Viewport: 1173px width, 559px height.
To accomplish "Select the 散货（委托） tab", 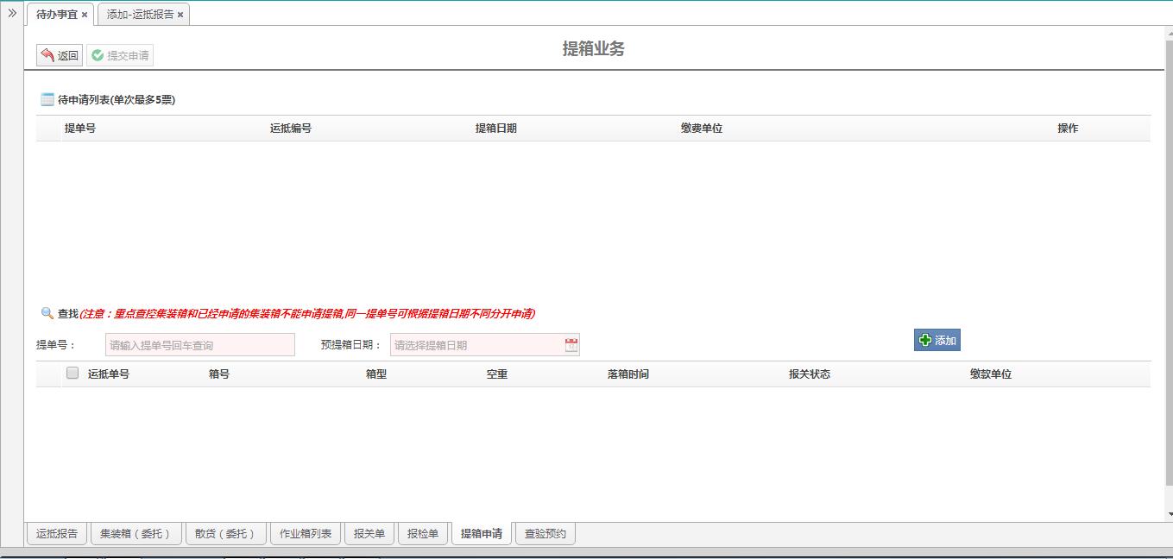I will click(225, 534).
